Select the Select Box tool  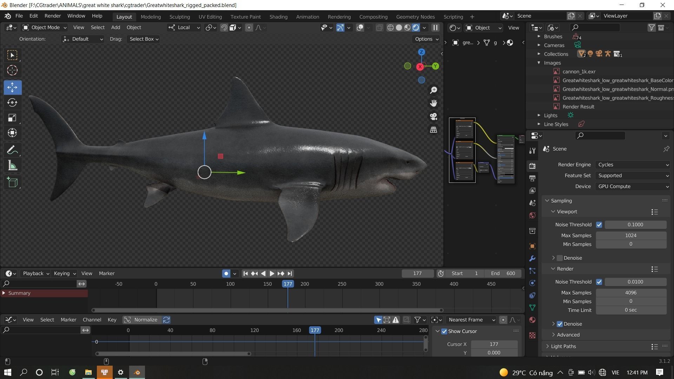(x=12, y=55)
